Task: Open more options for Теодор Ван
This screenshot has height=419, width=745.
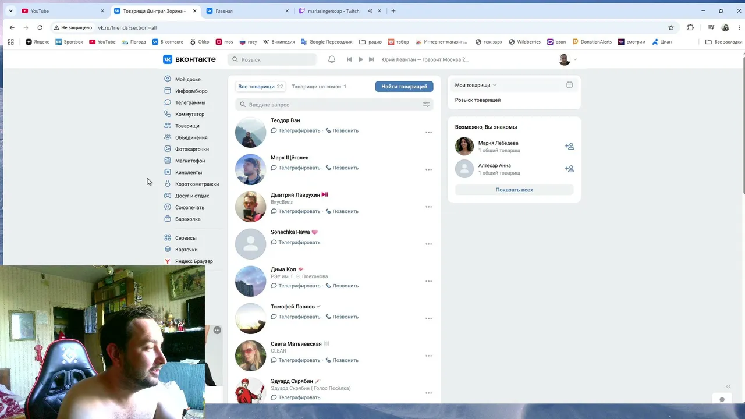Action: [x=429, y=132]
